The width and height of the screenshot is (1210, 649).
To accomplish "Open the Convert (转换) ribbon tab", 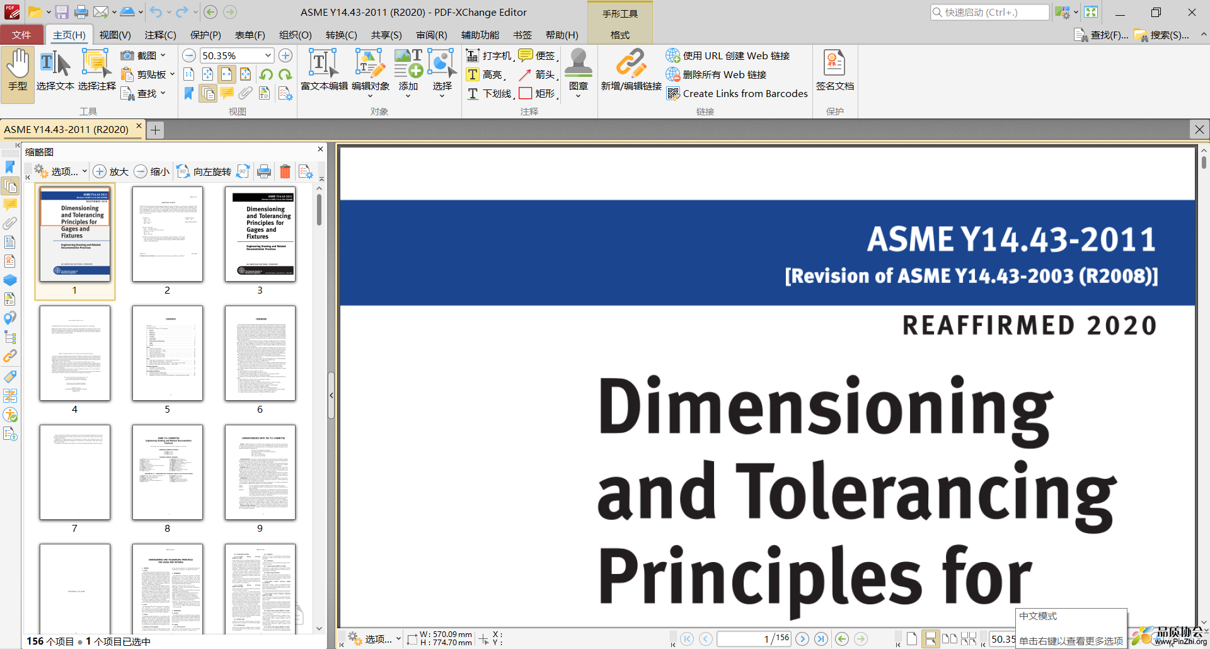I will (341, 35).
